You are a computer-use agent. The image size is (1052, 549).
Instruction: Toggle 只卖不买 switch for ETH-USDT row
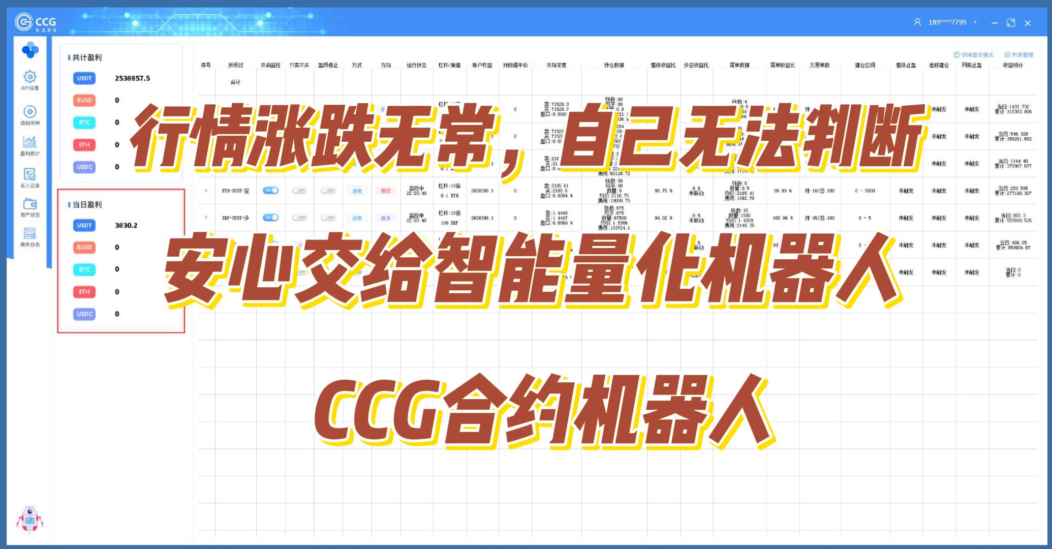click(x=299, y=190)
